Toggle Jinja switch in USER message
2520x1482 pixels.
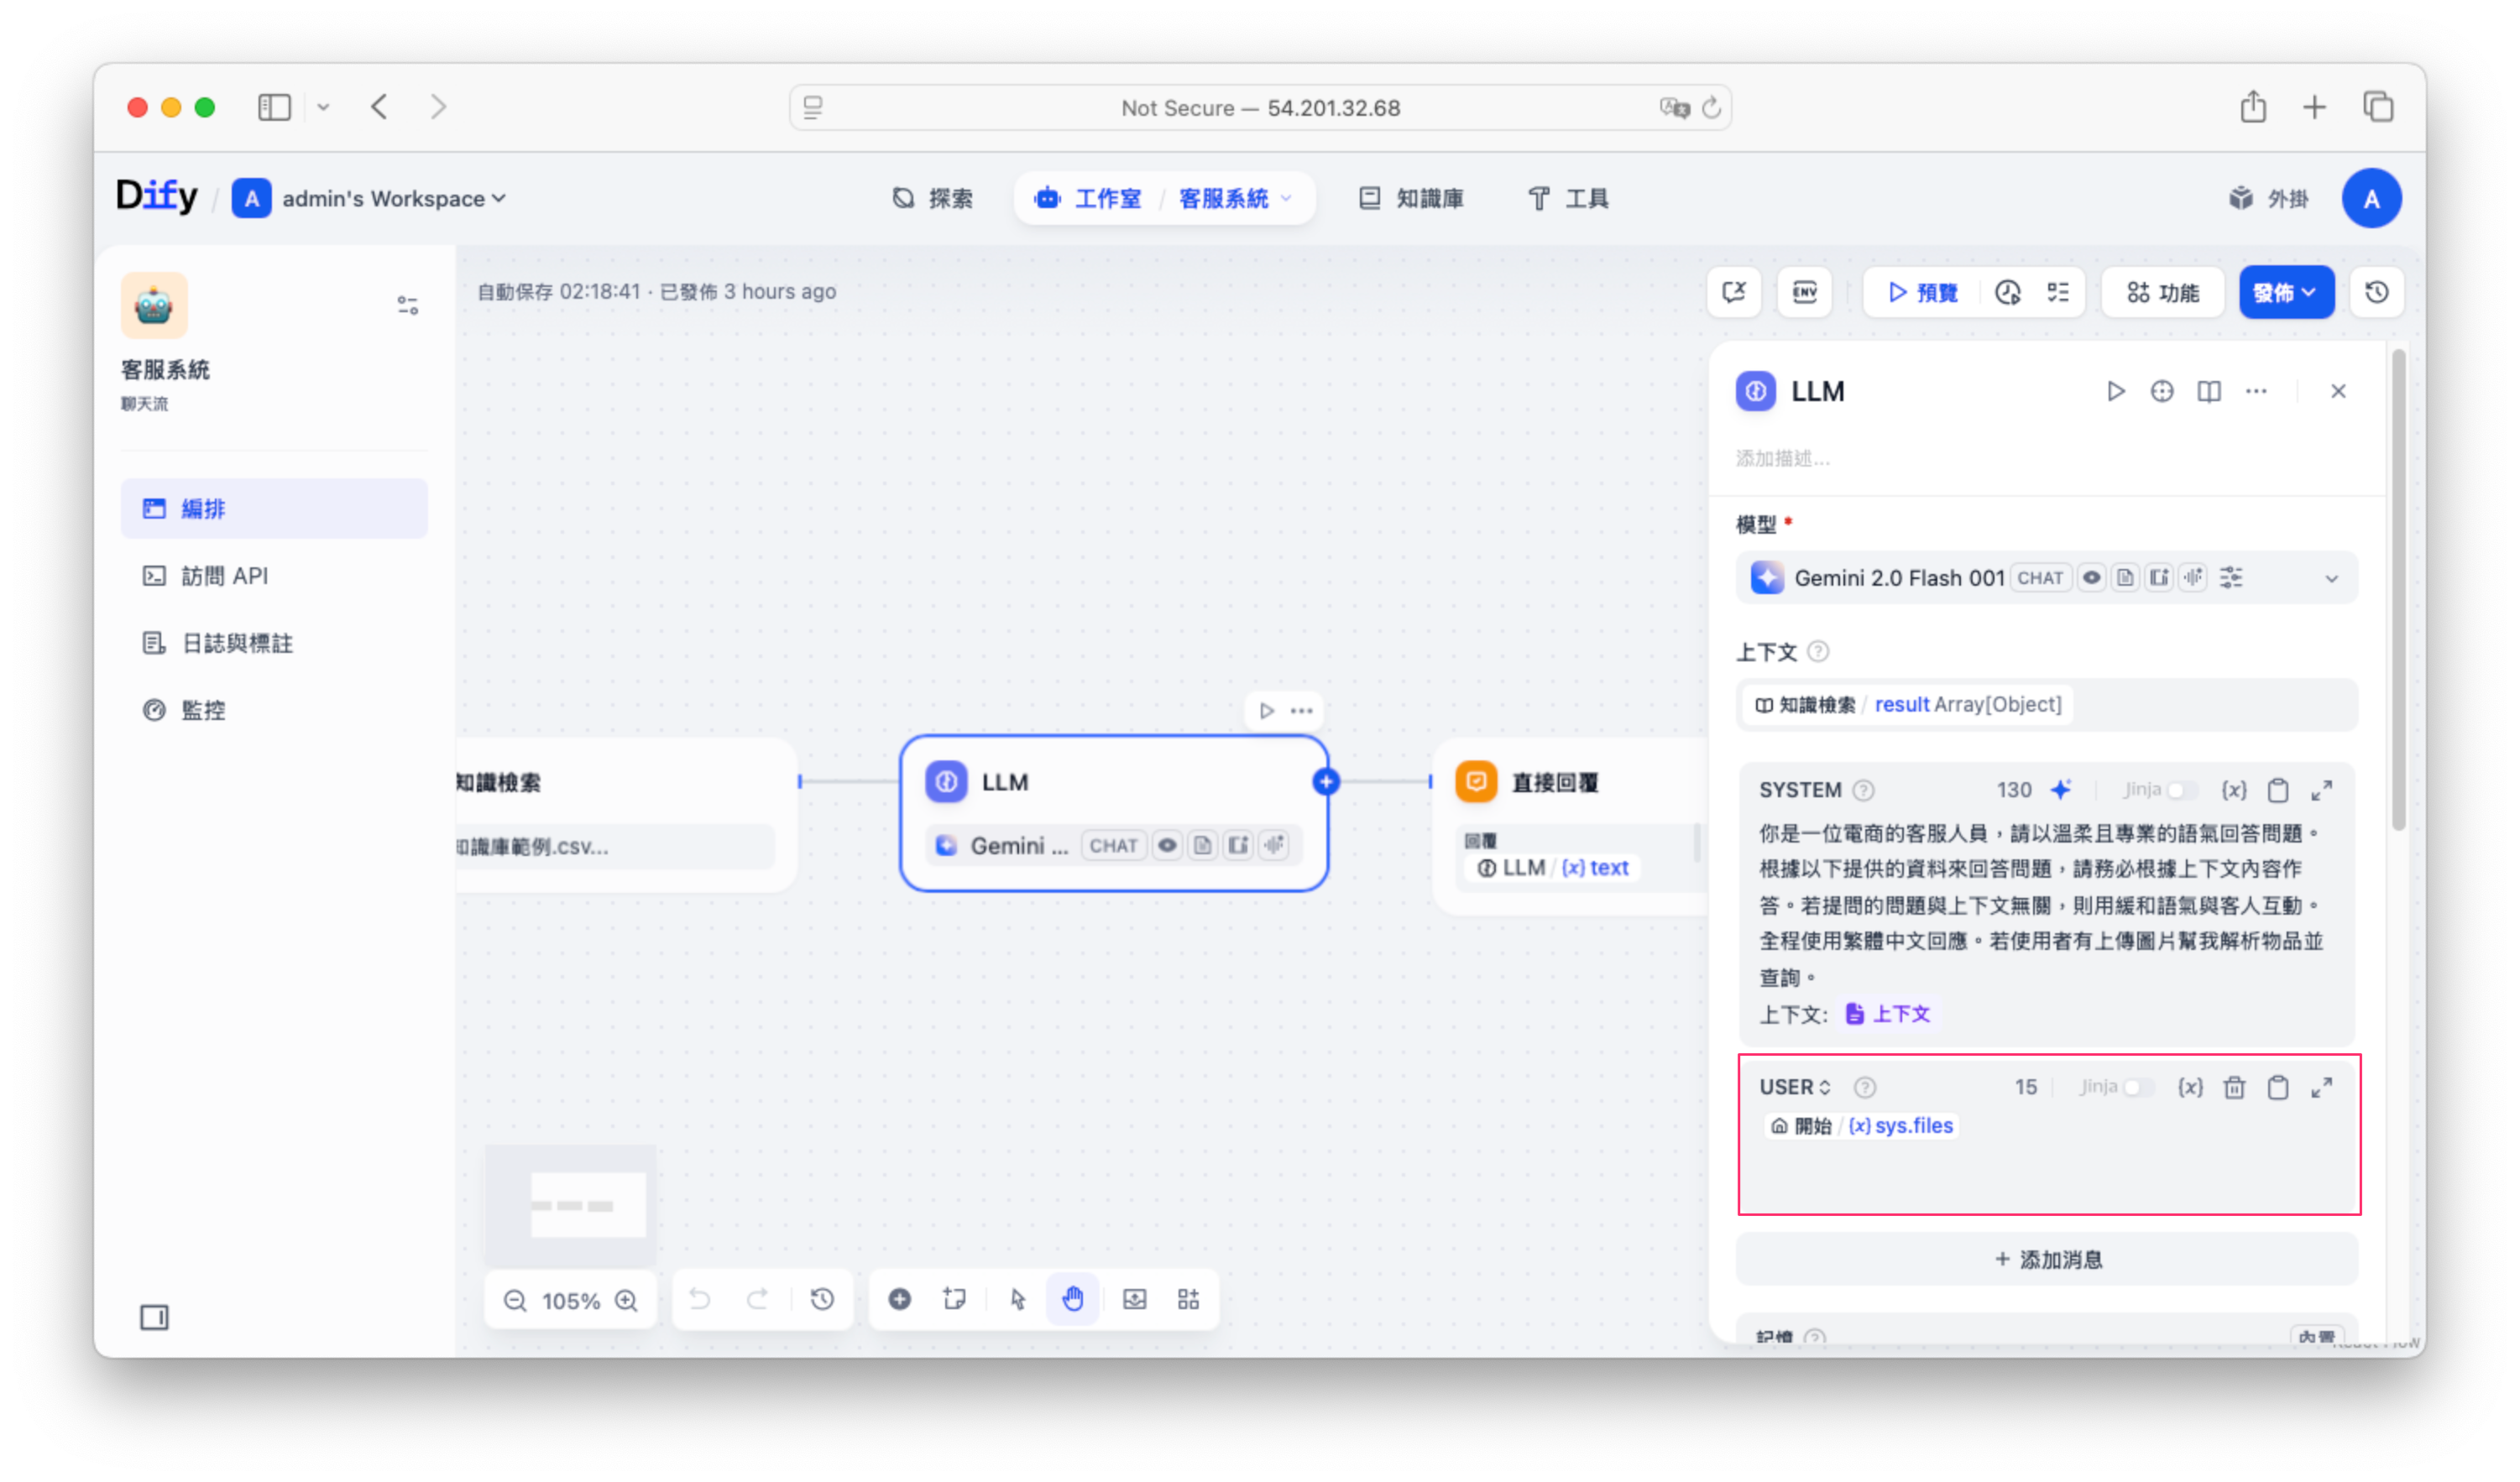click(2138, 1087)
